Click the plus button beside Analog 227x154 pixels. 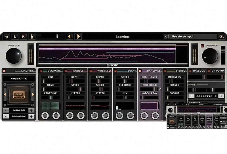(31, 111)
